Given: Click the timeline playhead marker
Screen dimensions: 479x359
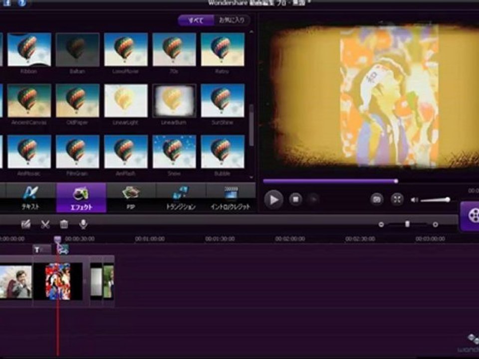Looking at the screenshot, I should tap(57, 239).
